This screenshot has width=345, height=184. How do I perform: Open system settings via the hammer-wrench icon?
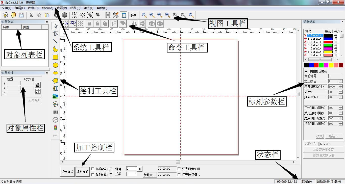[x=115, y=15]
